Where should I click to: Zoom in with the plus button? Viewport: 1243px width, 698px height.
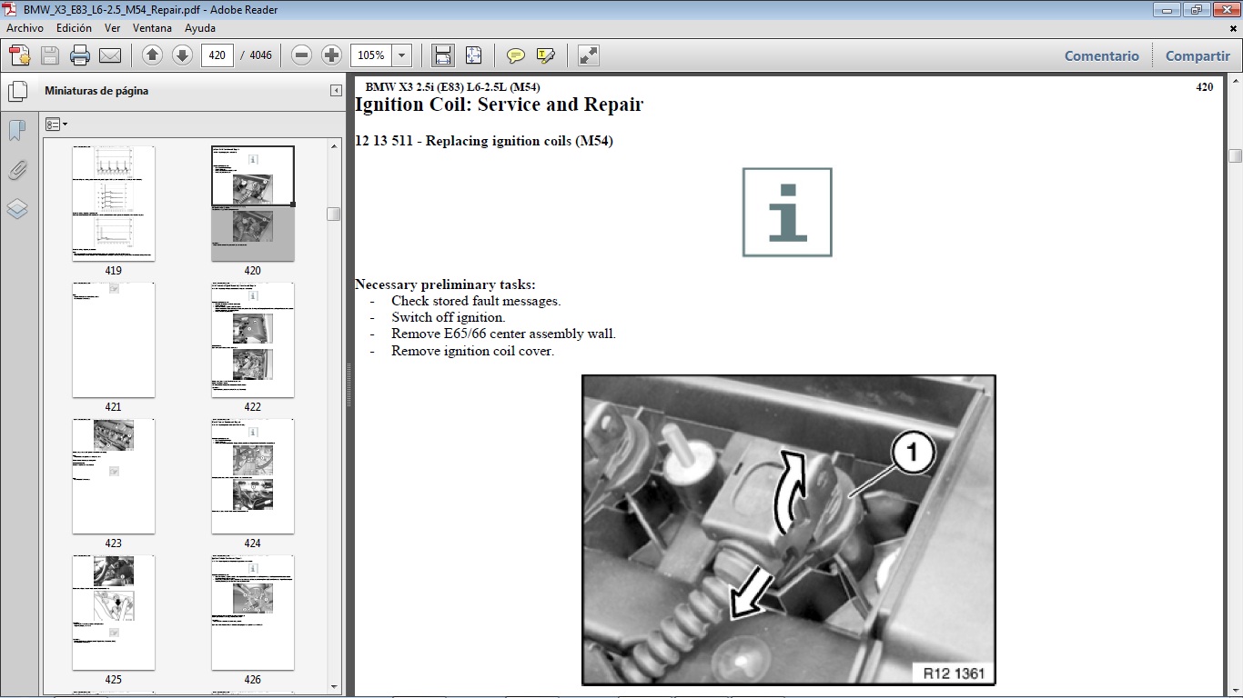tap(332, 55)
